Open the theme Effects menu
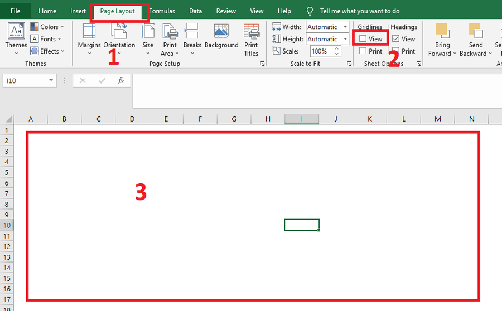The width and height of the screenshot is (502, 311). pos(47,51)
